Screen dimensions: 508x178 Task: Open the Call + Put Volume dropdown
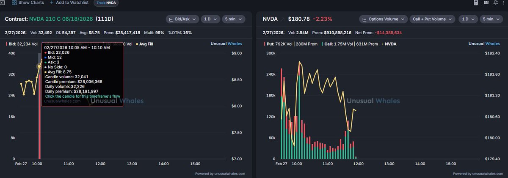pos(433,19)
